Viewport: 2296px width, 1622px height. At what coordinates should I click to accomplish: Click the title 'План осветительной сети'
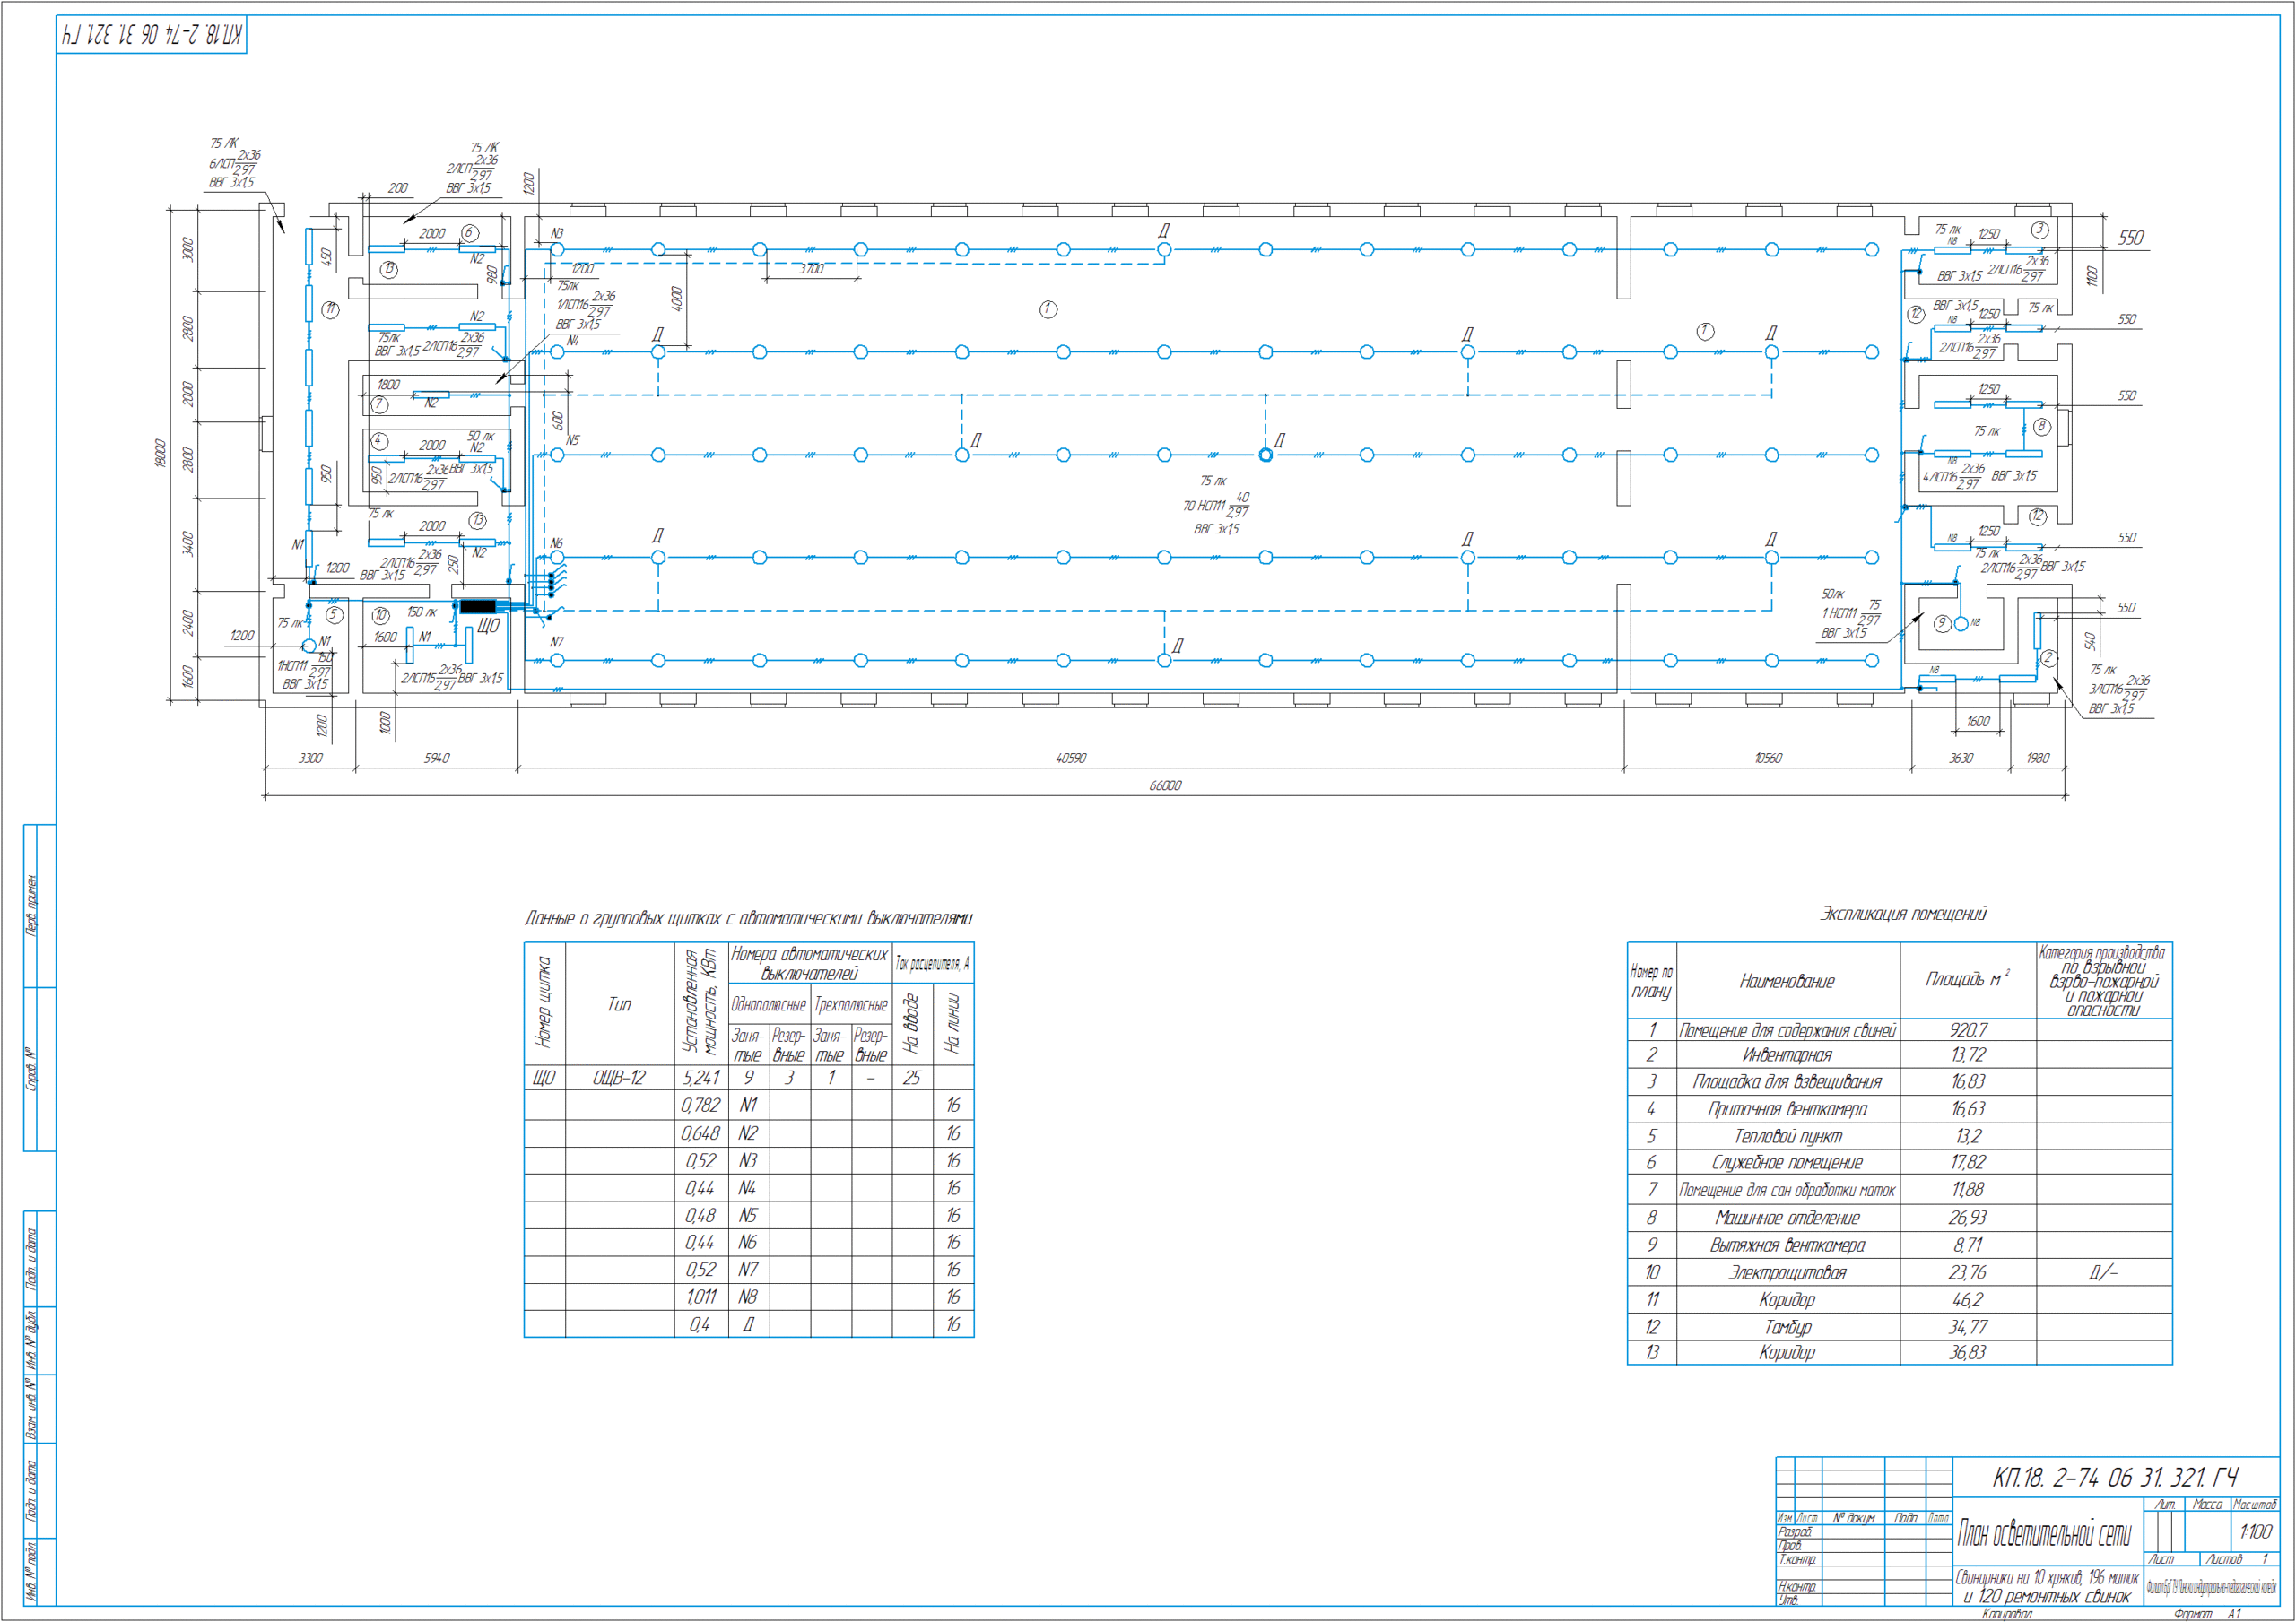tap(2044, 1532)
